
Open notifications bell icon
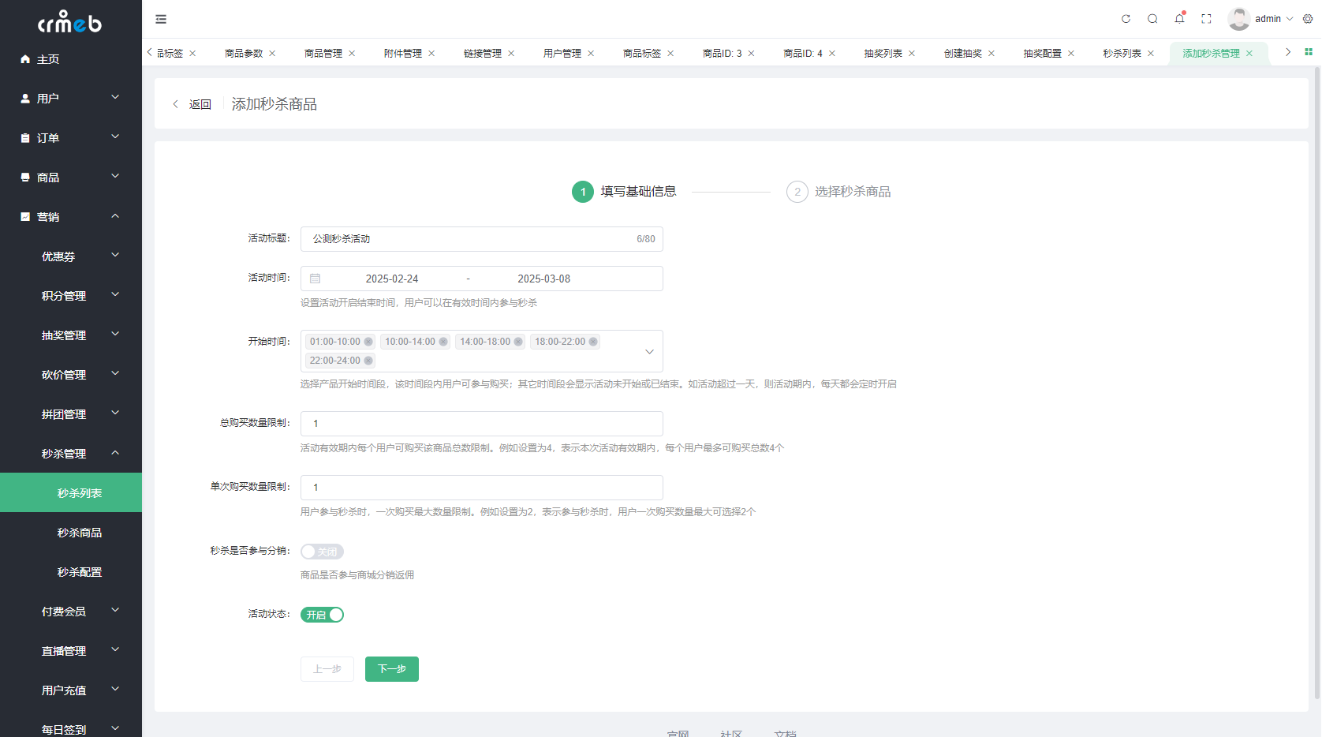coord(1179,19)
